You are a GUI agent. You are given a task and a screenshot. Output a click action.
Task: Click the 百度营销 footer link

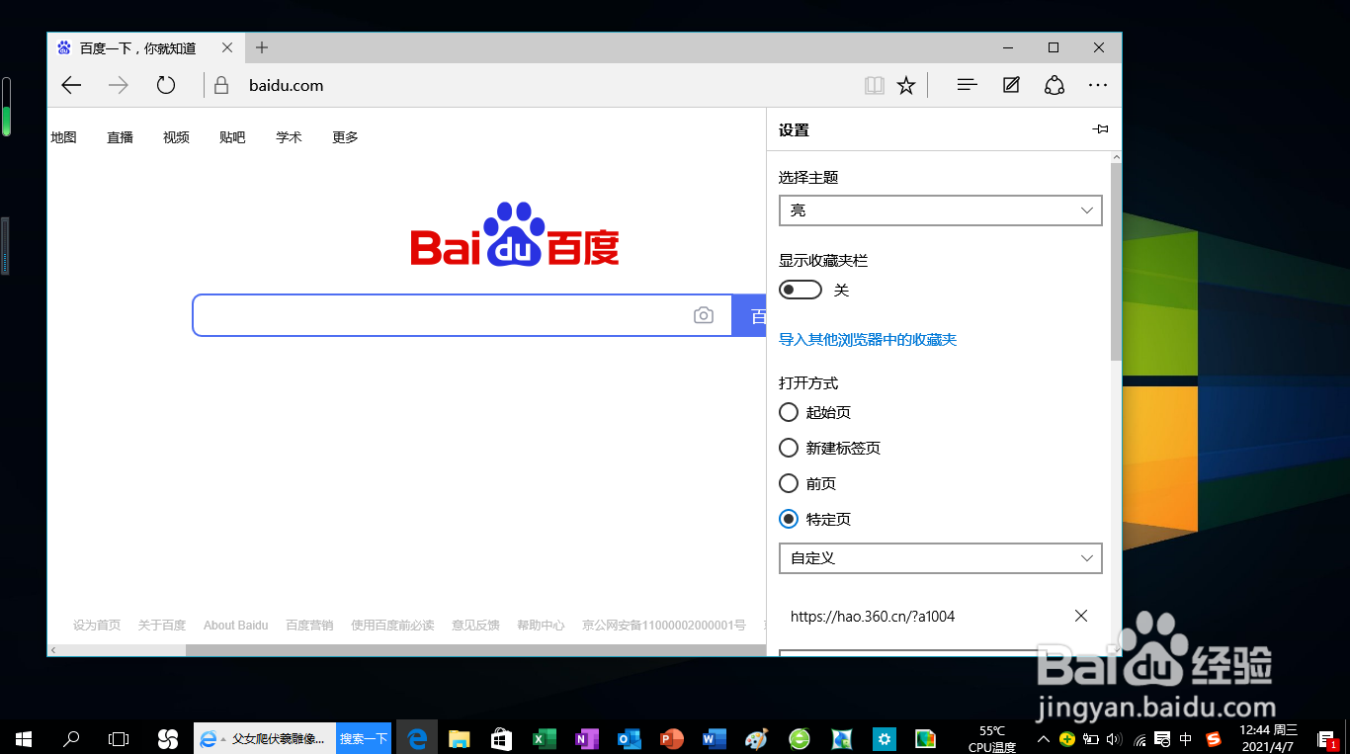[x=309, y=625]
